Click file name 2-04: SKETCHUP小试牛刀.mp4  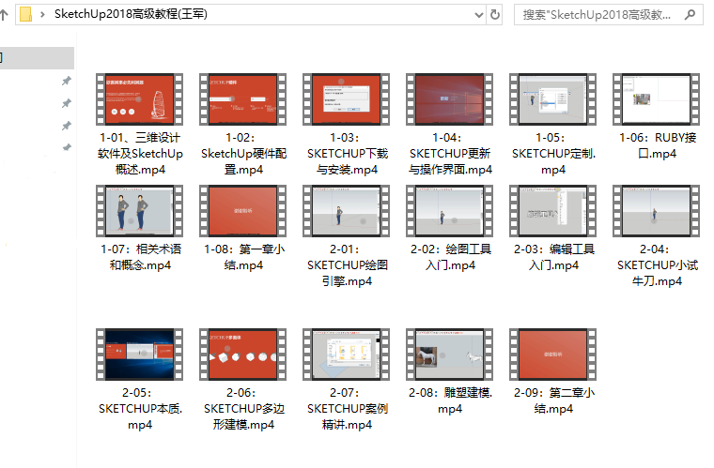[x=657, y=265]
